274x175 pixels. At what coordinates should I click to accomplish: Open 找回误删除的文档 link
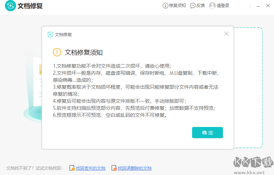135,168
